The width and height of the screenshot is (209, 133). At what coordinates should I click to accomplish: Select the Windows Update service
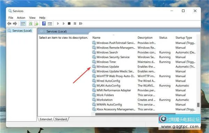(108, 66)
